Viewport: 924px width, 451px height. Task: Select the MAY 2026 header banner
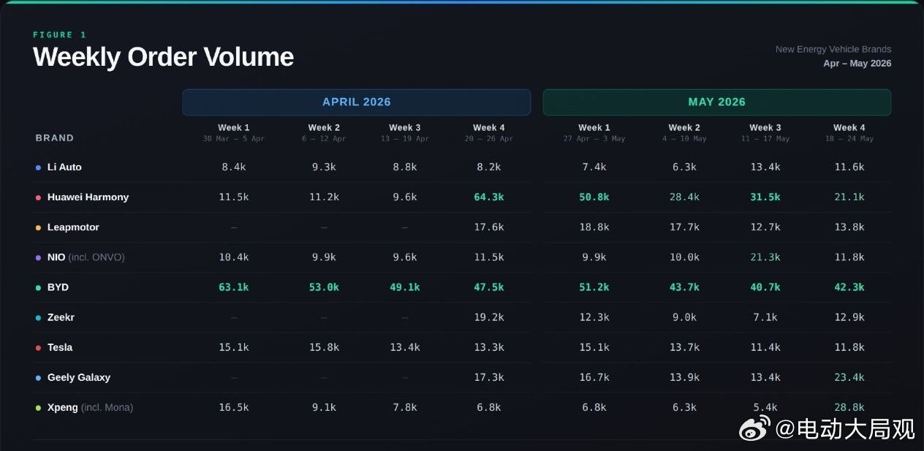(x=717, y=102)
